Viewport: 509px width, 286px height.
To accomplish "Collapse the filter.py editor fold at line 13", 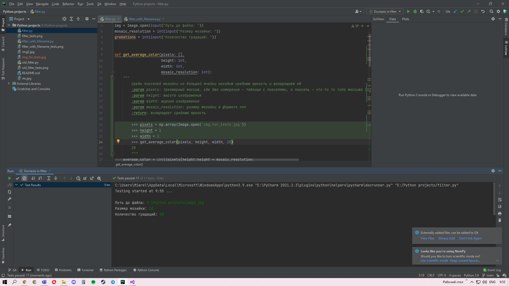I will [113, 78].
